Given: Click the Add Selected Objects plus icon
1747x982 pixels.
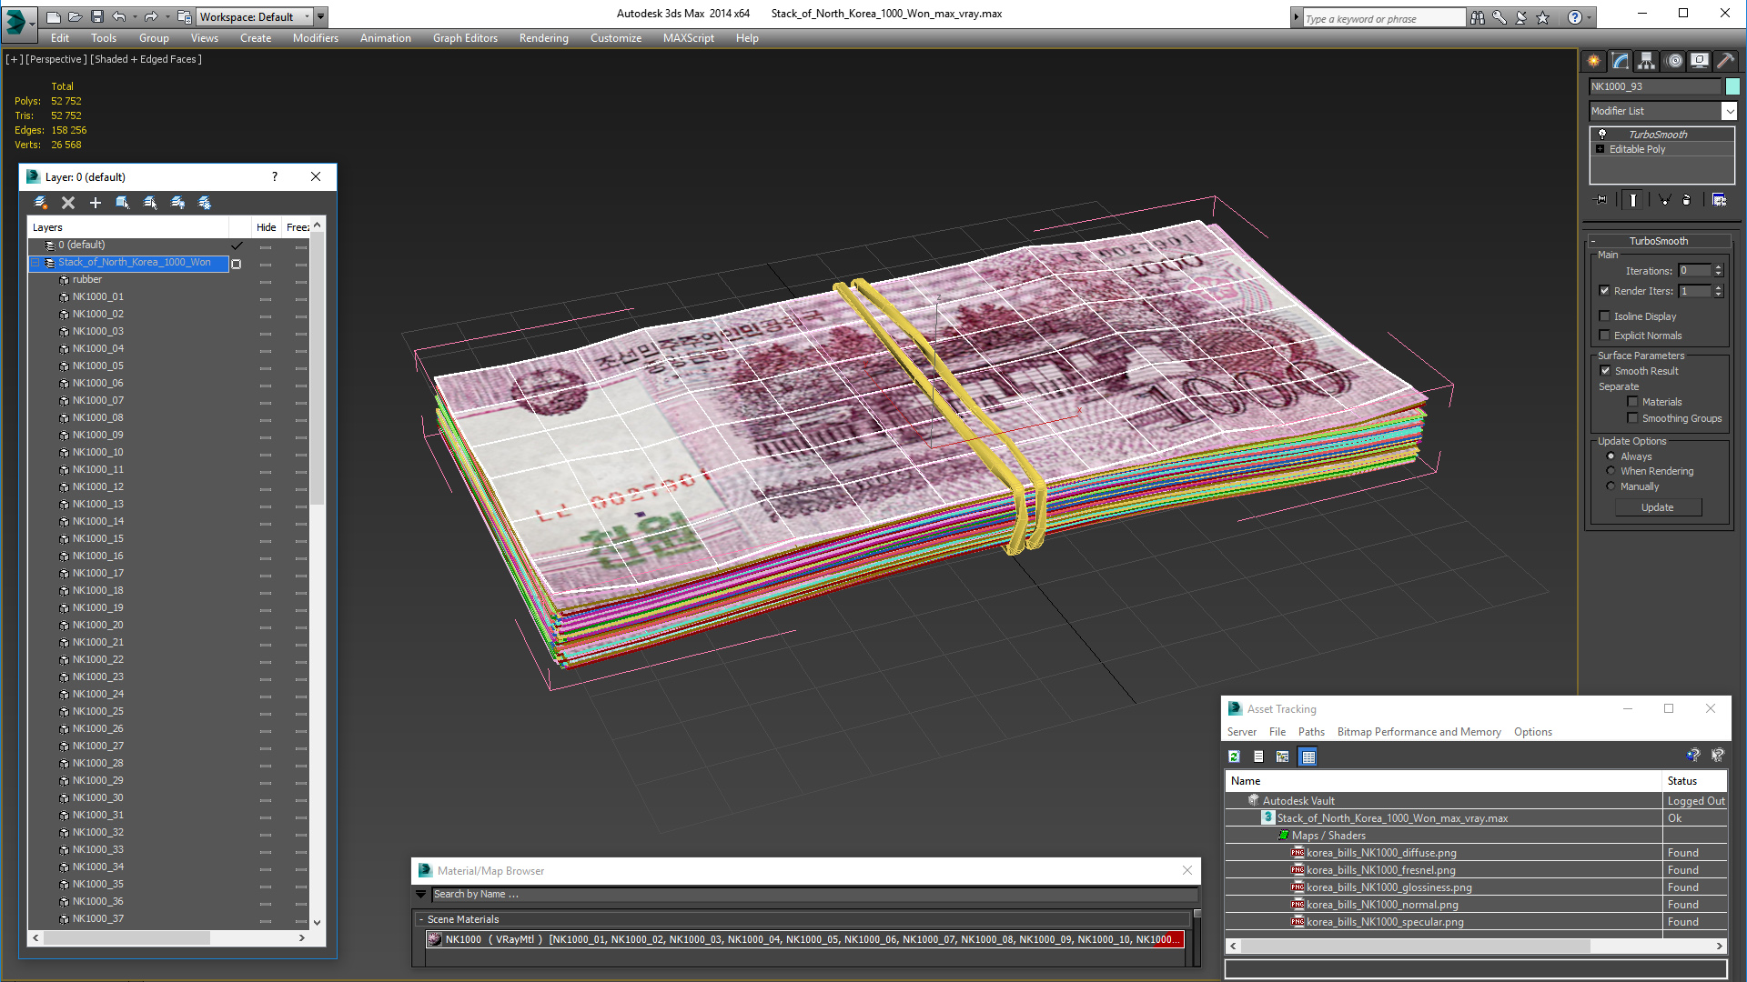Looking at the screenshot, I should [x=96, y=203].
